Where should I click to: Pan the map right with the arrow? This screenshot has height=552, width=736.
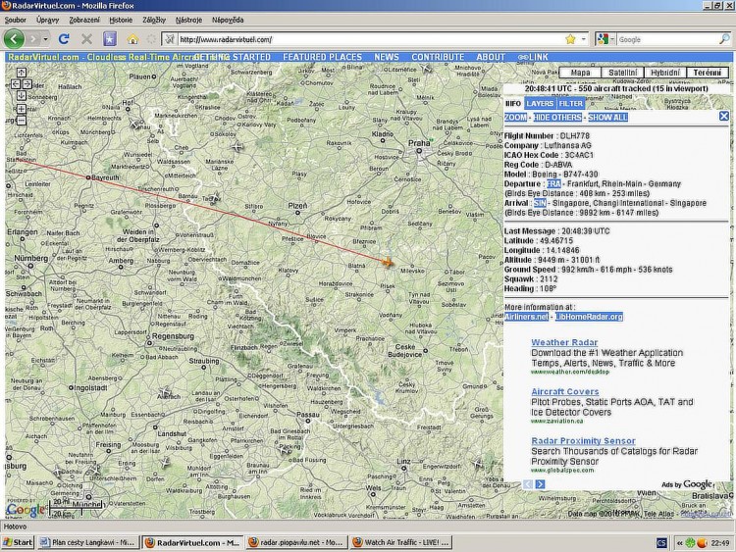(27, 84)
